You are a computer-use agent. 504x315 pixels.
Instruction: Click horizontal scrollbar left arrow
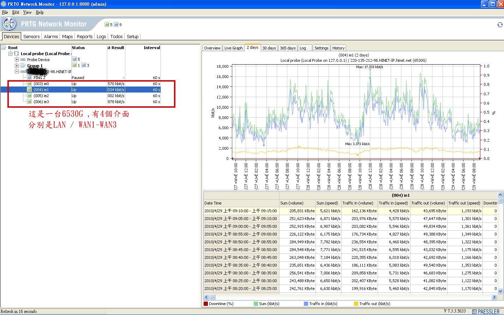(207, 297)
